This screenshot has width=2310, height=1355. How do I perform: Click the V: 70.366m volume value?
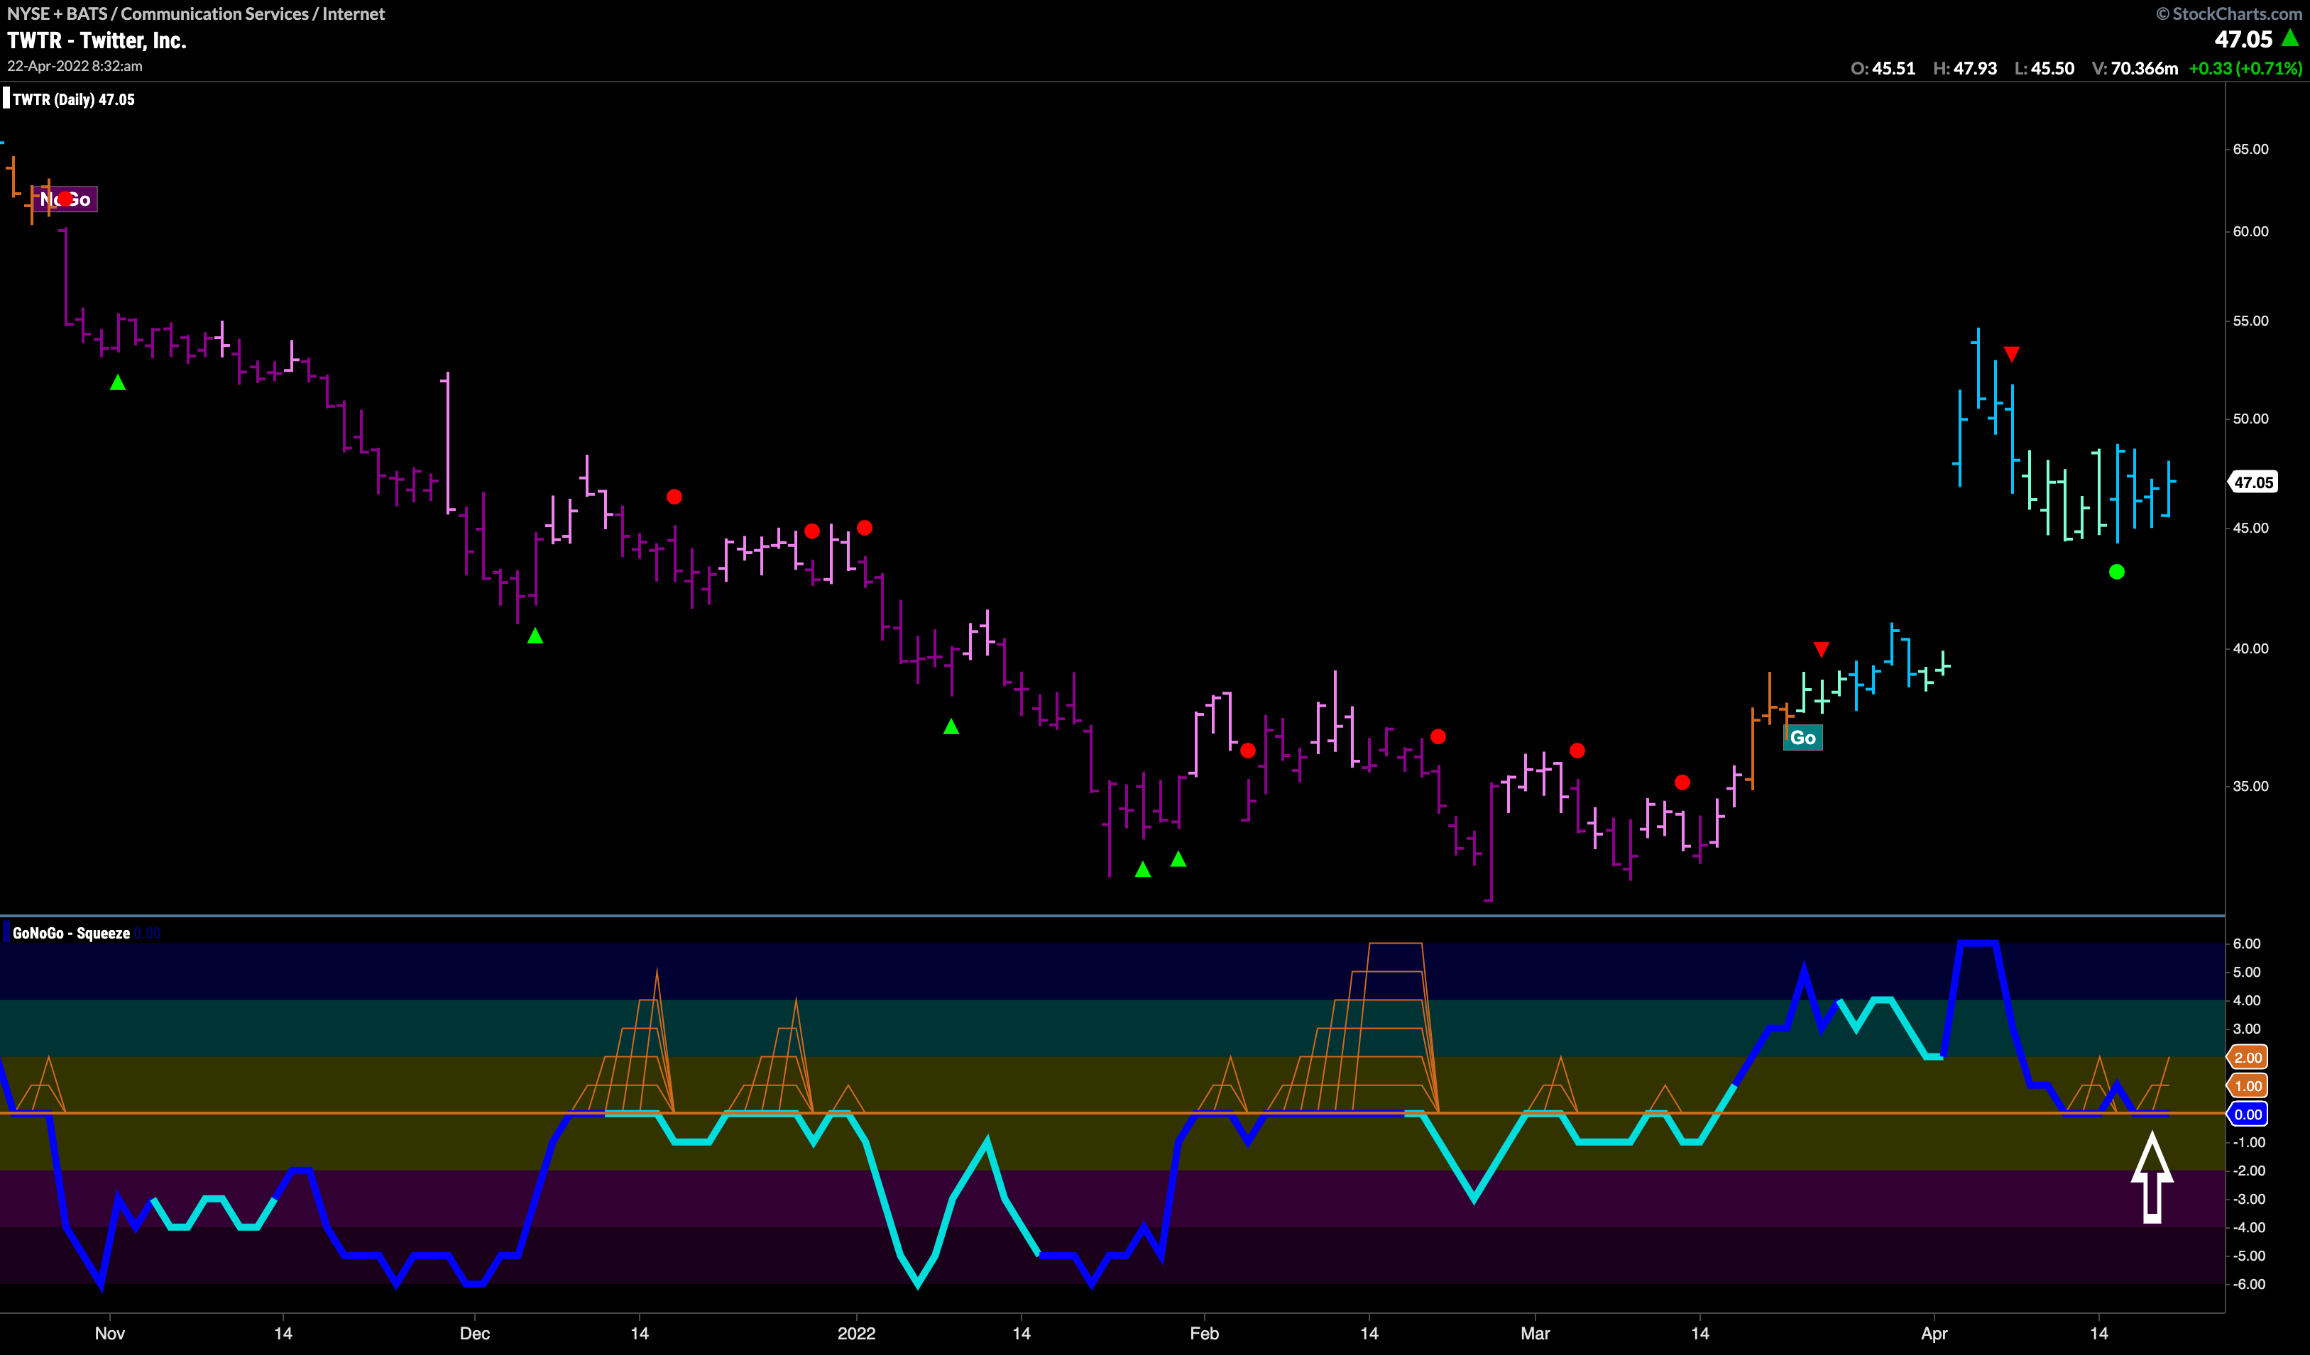tap(2135, 69)
